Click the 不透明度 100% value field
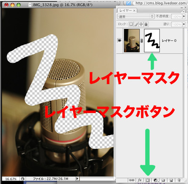Screen dimensions: 188x184 [x=177, y=17]
